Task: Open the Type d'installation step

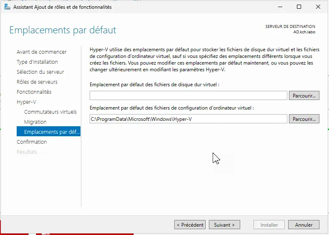Action: click(x=37, y=62)
